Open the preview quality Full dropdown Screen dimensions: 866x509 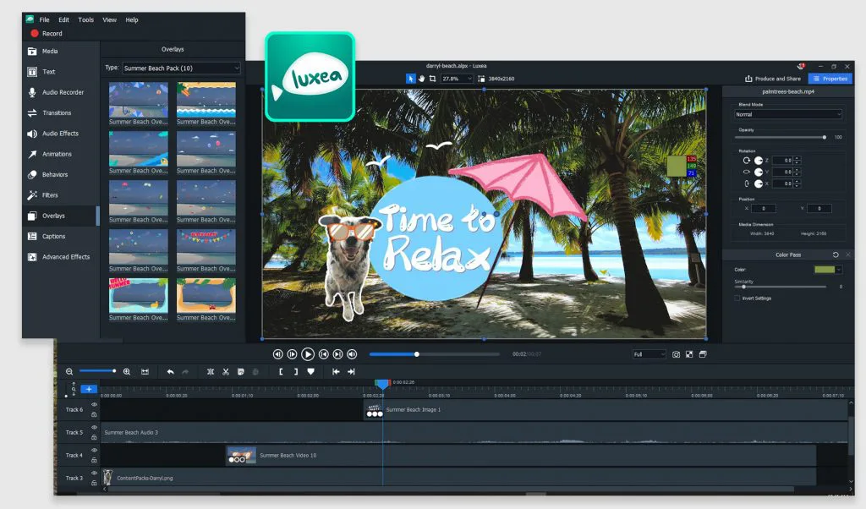(649, 354)
